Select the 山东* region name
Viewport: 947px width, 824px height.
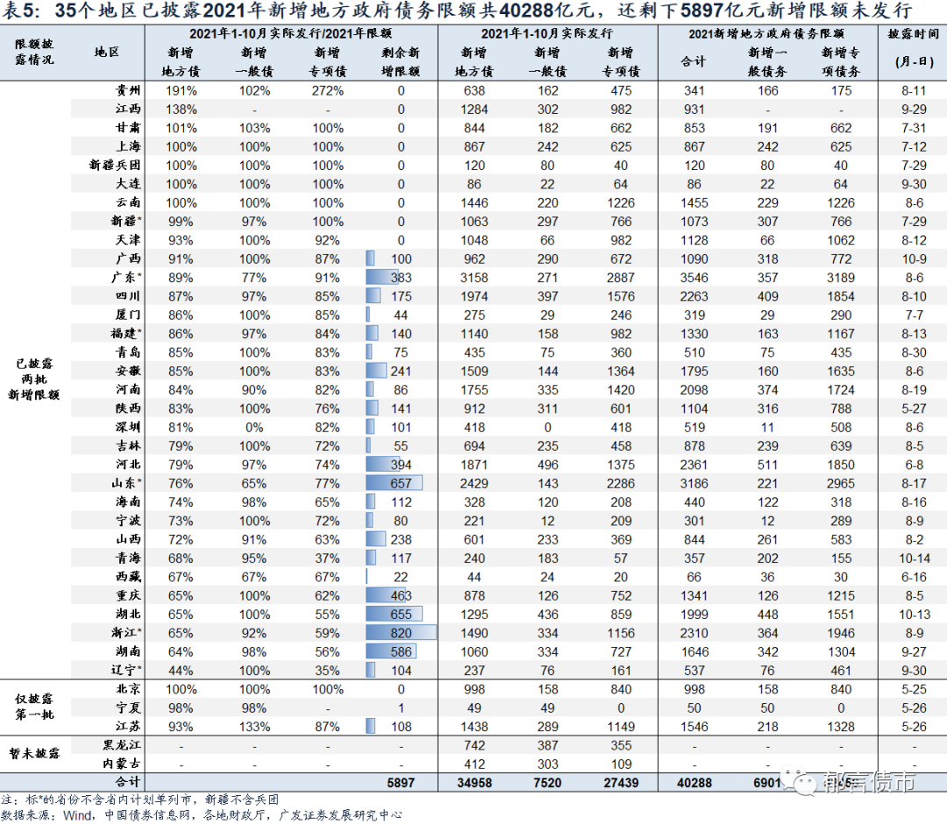pos(126,484)
